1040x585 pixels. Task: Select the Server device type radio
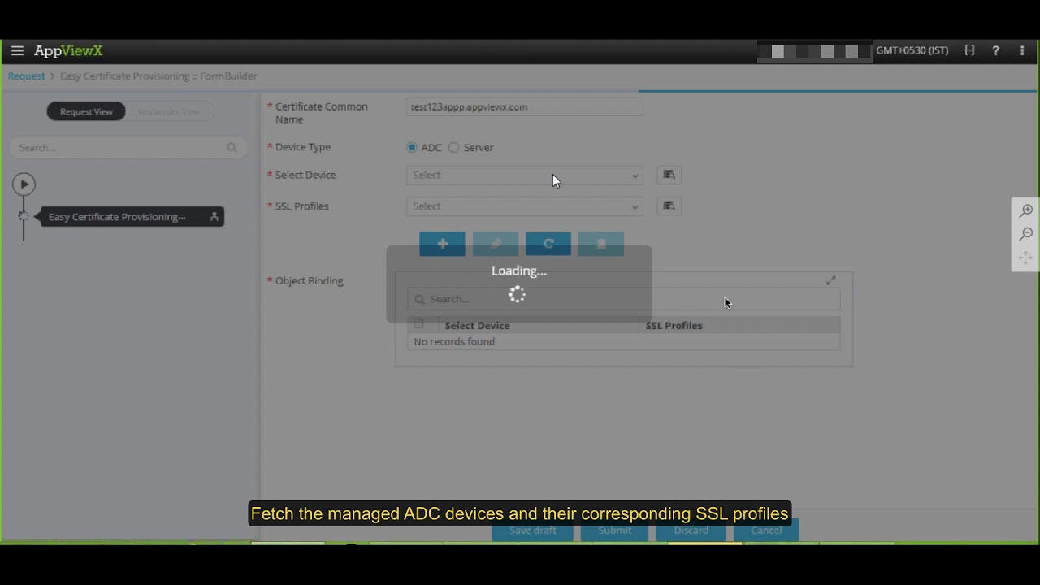click(x=453, y=147)
